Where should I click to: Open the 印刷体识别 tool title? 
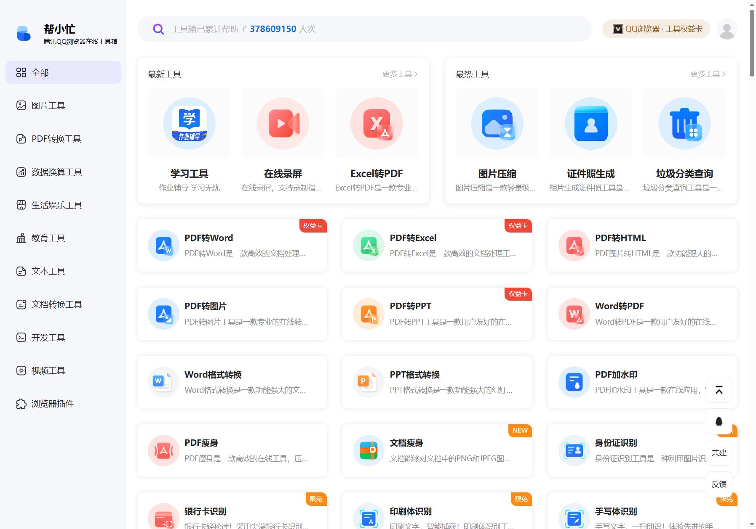point(411,511)
